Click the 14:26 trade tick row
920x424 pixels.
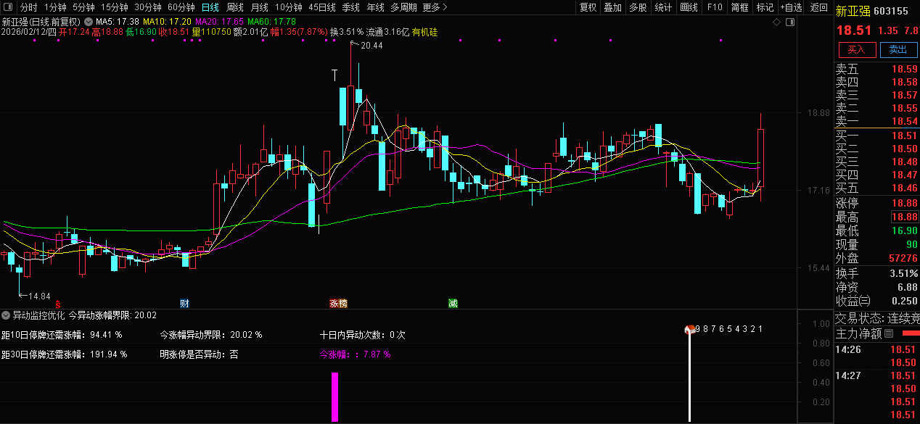[x=876, y=350]
